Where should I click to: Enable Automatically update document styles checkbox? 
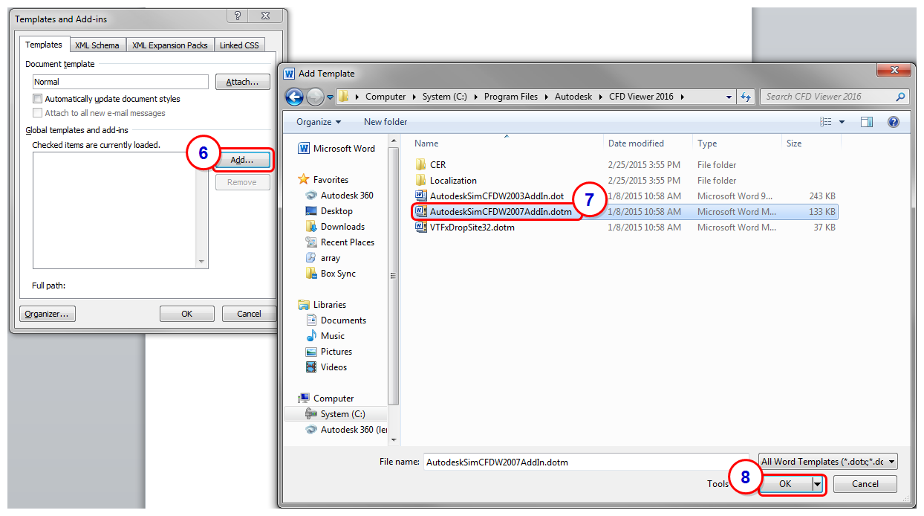tap(37, 99)
